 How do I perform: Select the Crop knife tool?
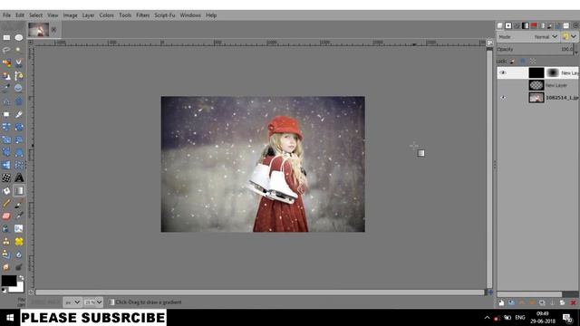pyautogui.click(x=19, y=114)
